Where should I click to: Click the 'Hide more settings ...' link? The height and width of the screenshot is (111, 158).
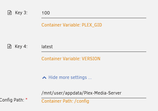(70, 78)
